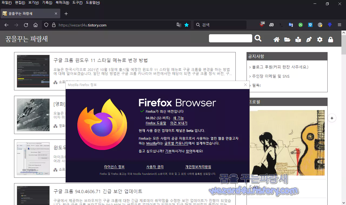Open the 주인장 이메일 및 SNS notice
The height and width of the screenshot is (205, 346).
271,76
